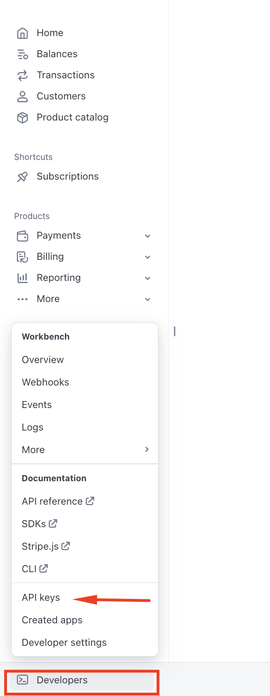Expand the Reporting section chevron
270x696 pixels.
pos(148,278)
